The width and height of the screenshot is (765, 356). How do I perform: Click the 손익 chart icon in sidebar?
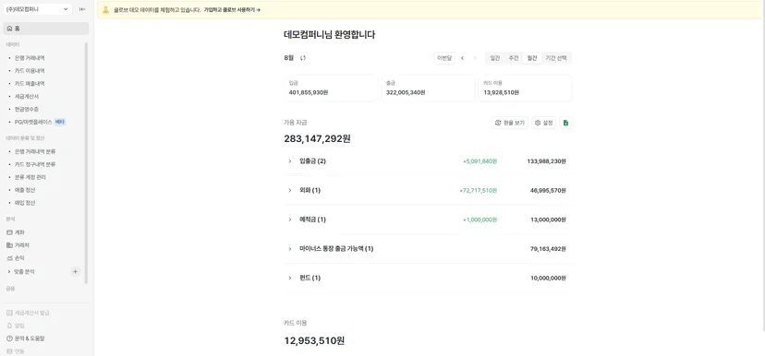pyautogui.click(x=9, y=258)
